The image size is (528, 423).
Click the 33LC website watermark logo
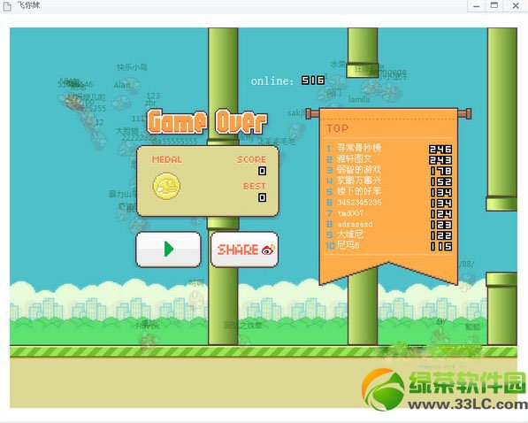(444, 390)
